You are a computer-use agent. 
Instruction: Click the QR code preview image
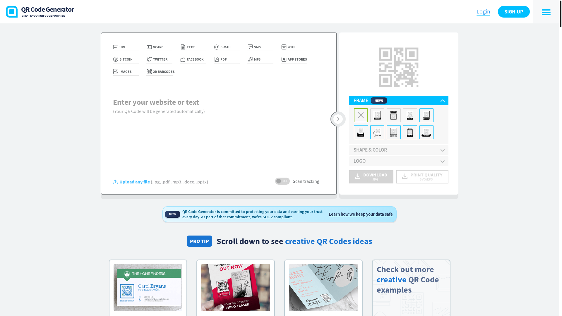tap(399, 67)
